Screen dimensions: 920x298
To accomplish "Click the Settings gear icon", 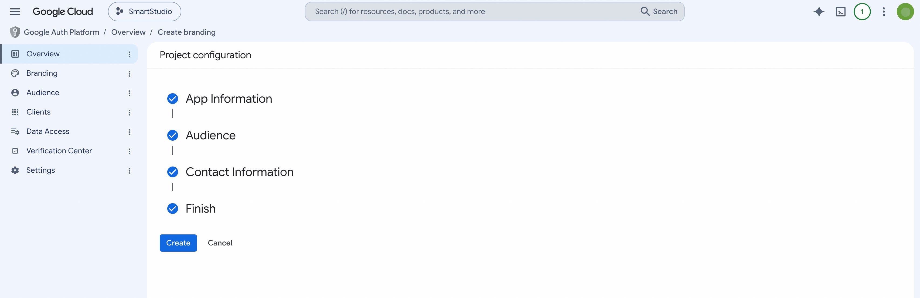I will 15,170.
